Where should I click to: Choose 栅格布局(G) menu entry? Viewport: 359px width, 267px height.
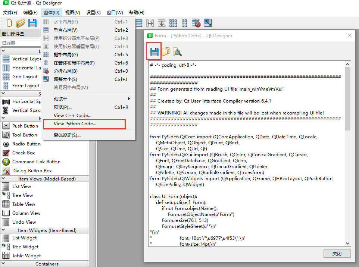[88, 55]
